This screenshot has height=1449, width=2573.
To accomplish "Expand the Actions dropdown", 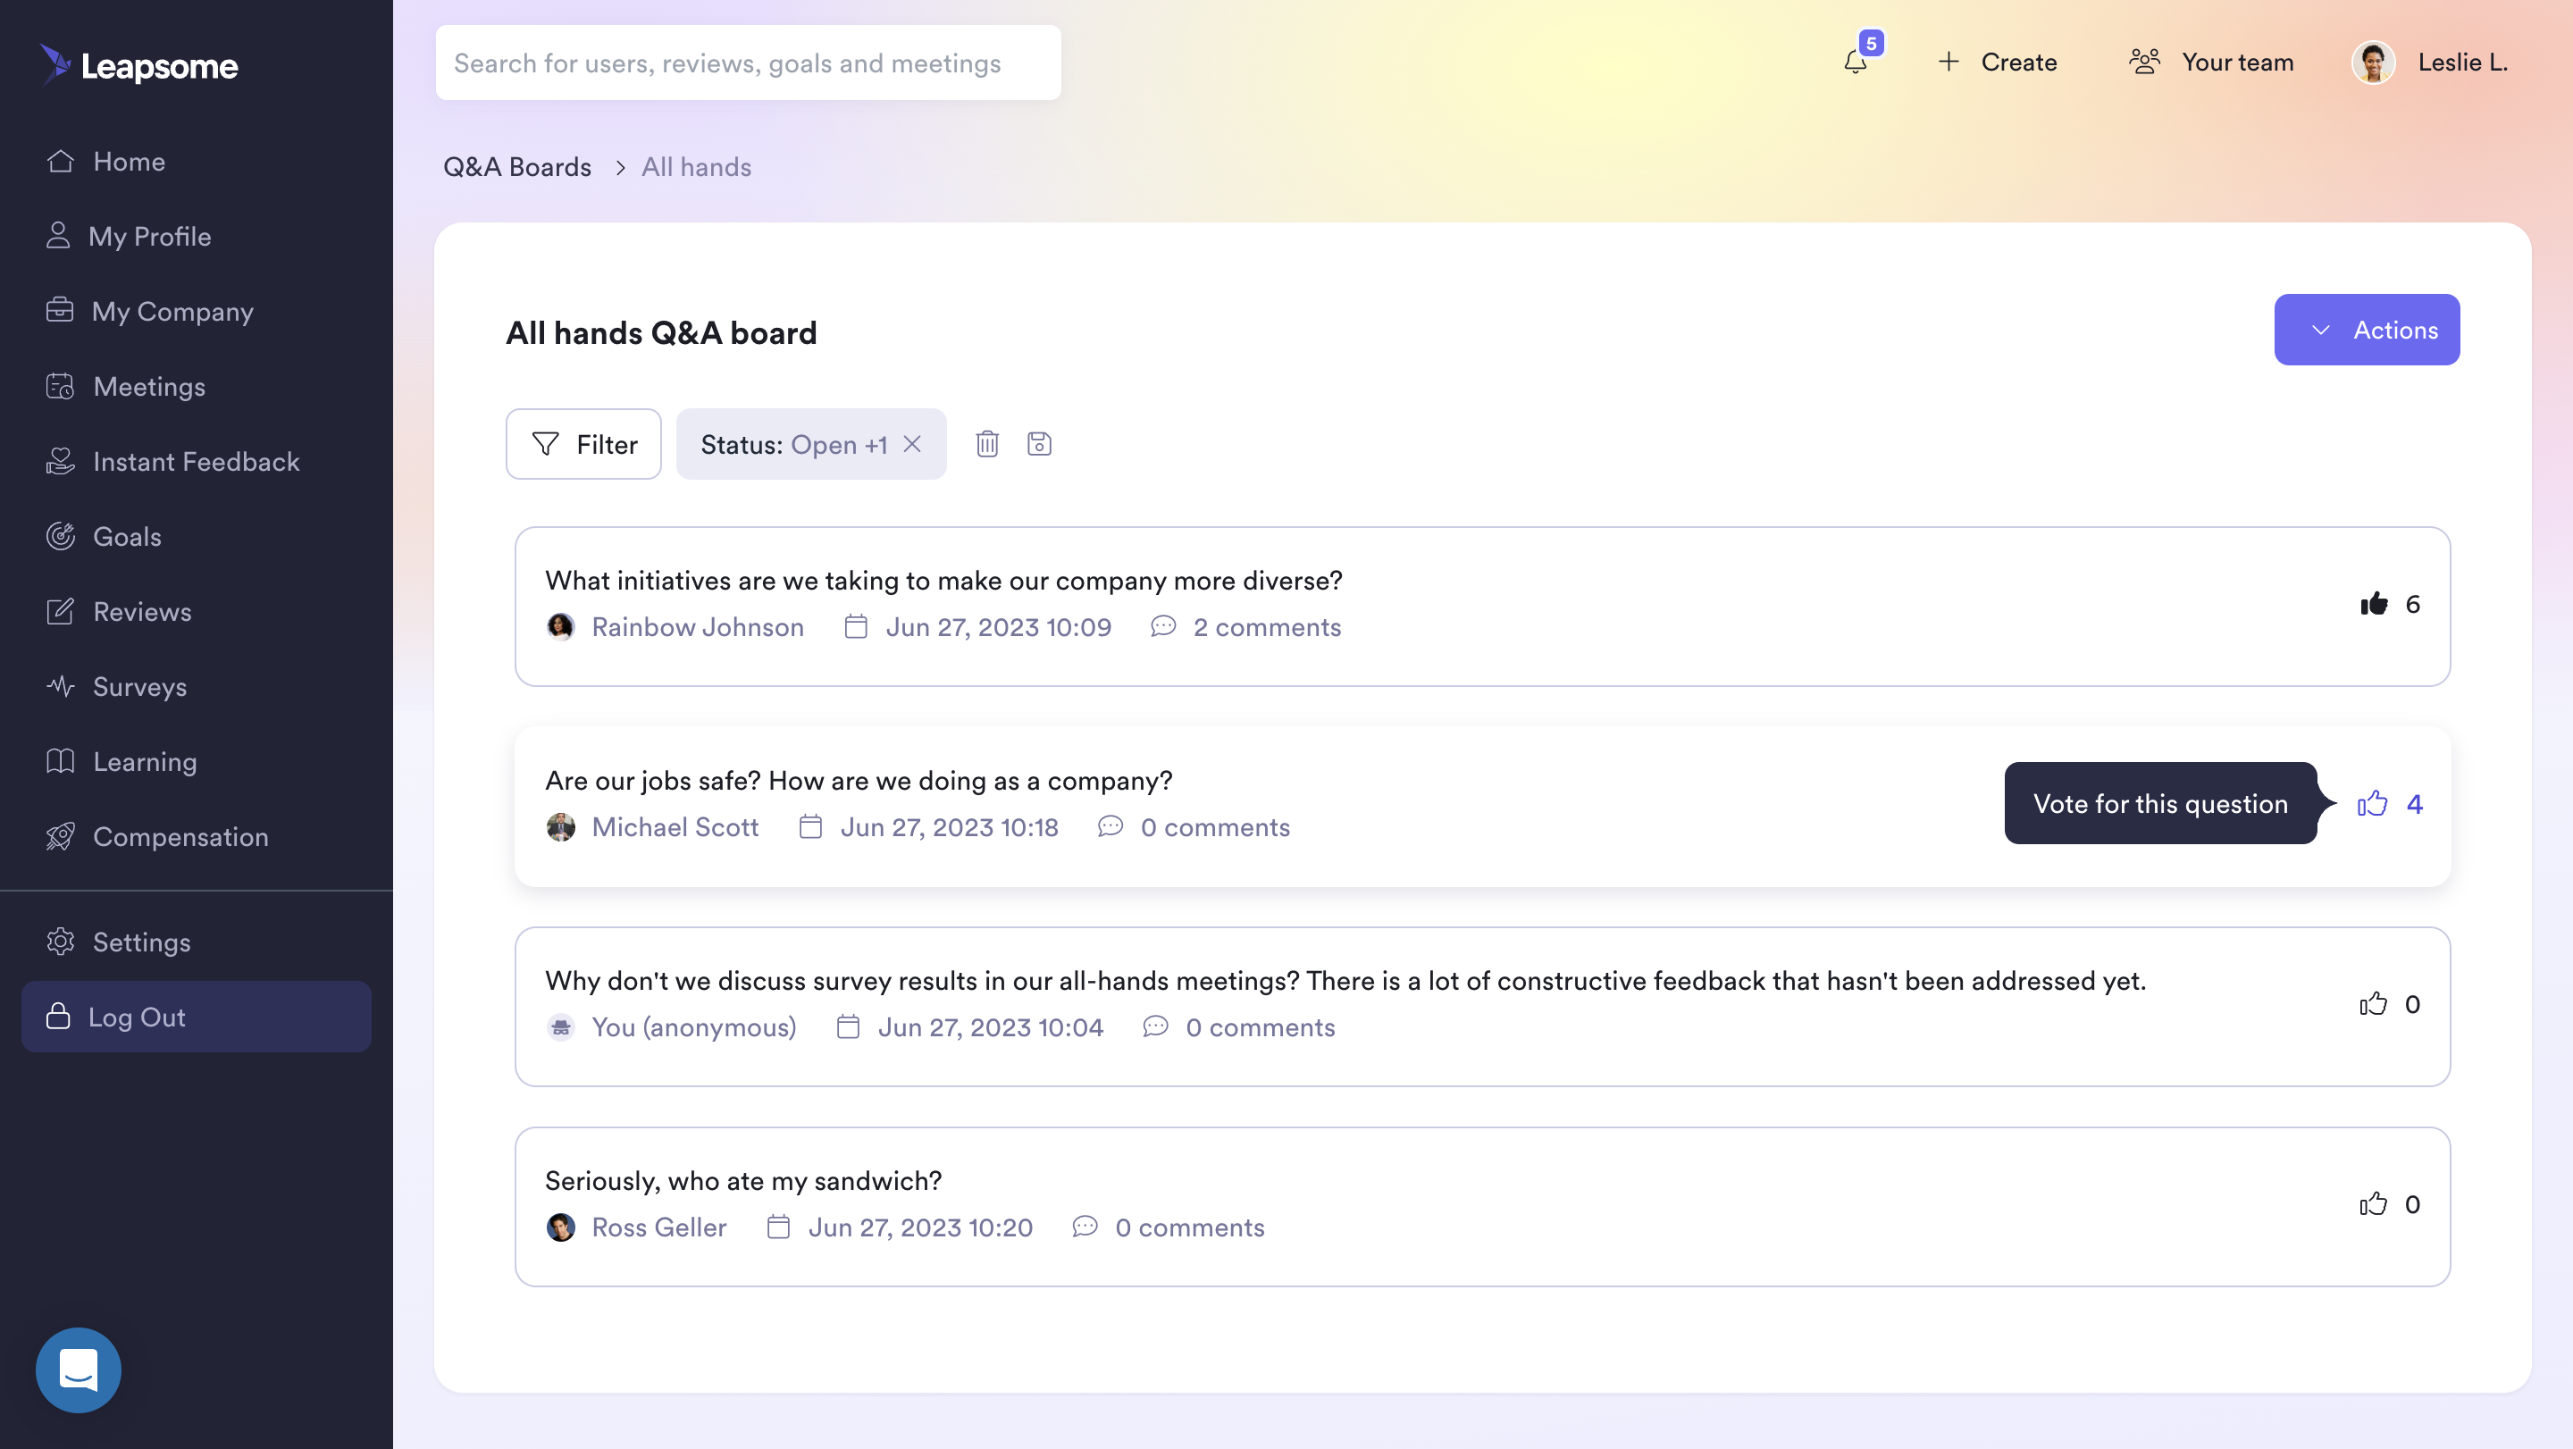I will [2367, 330].
